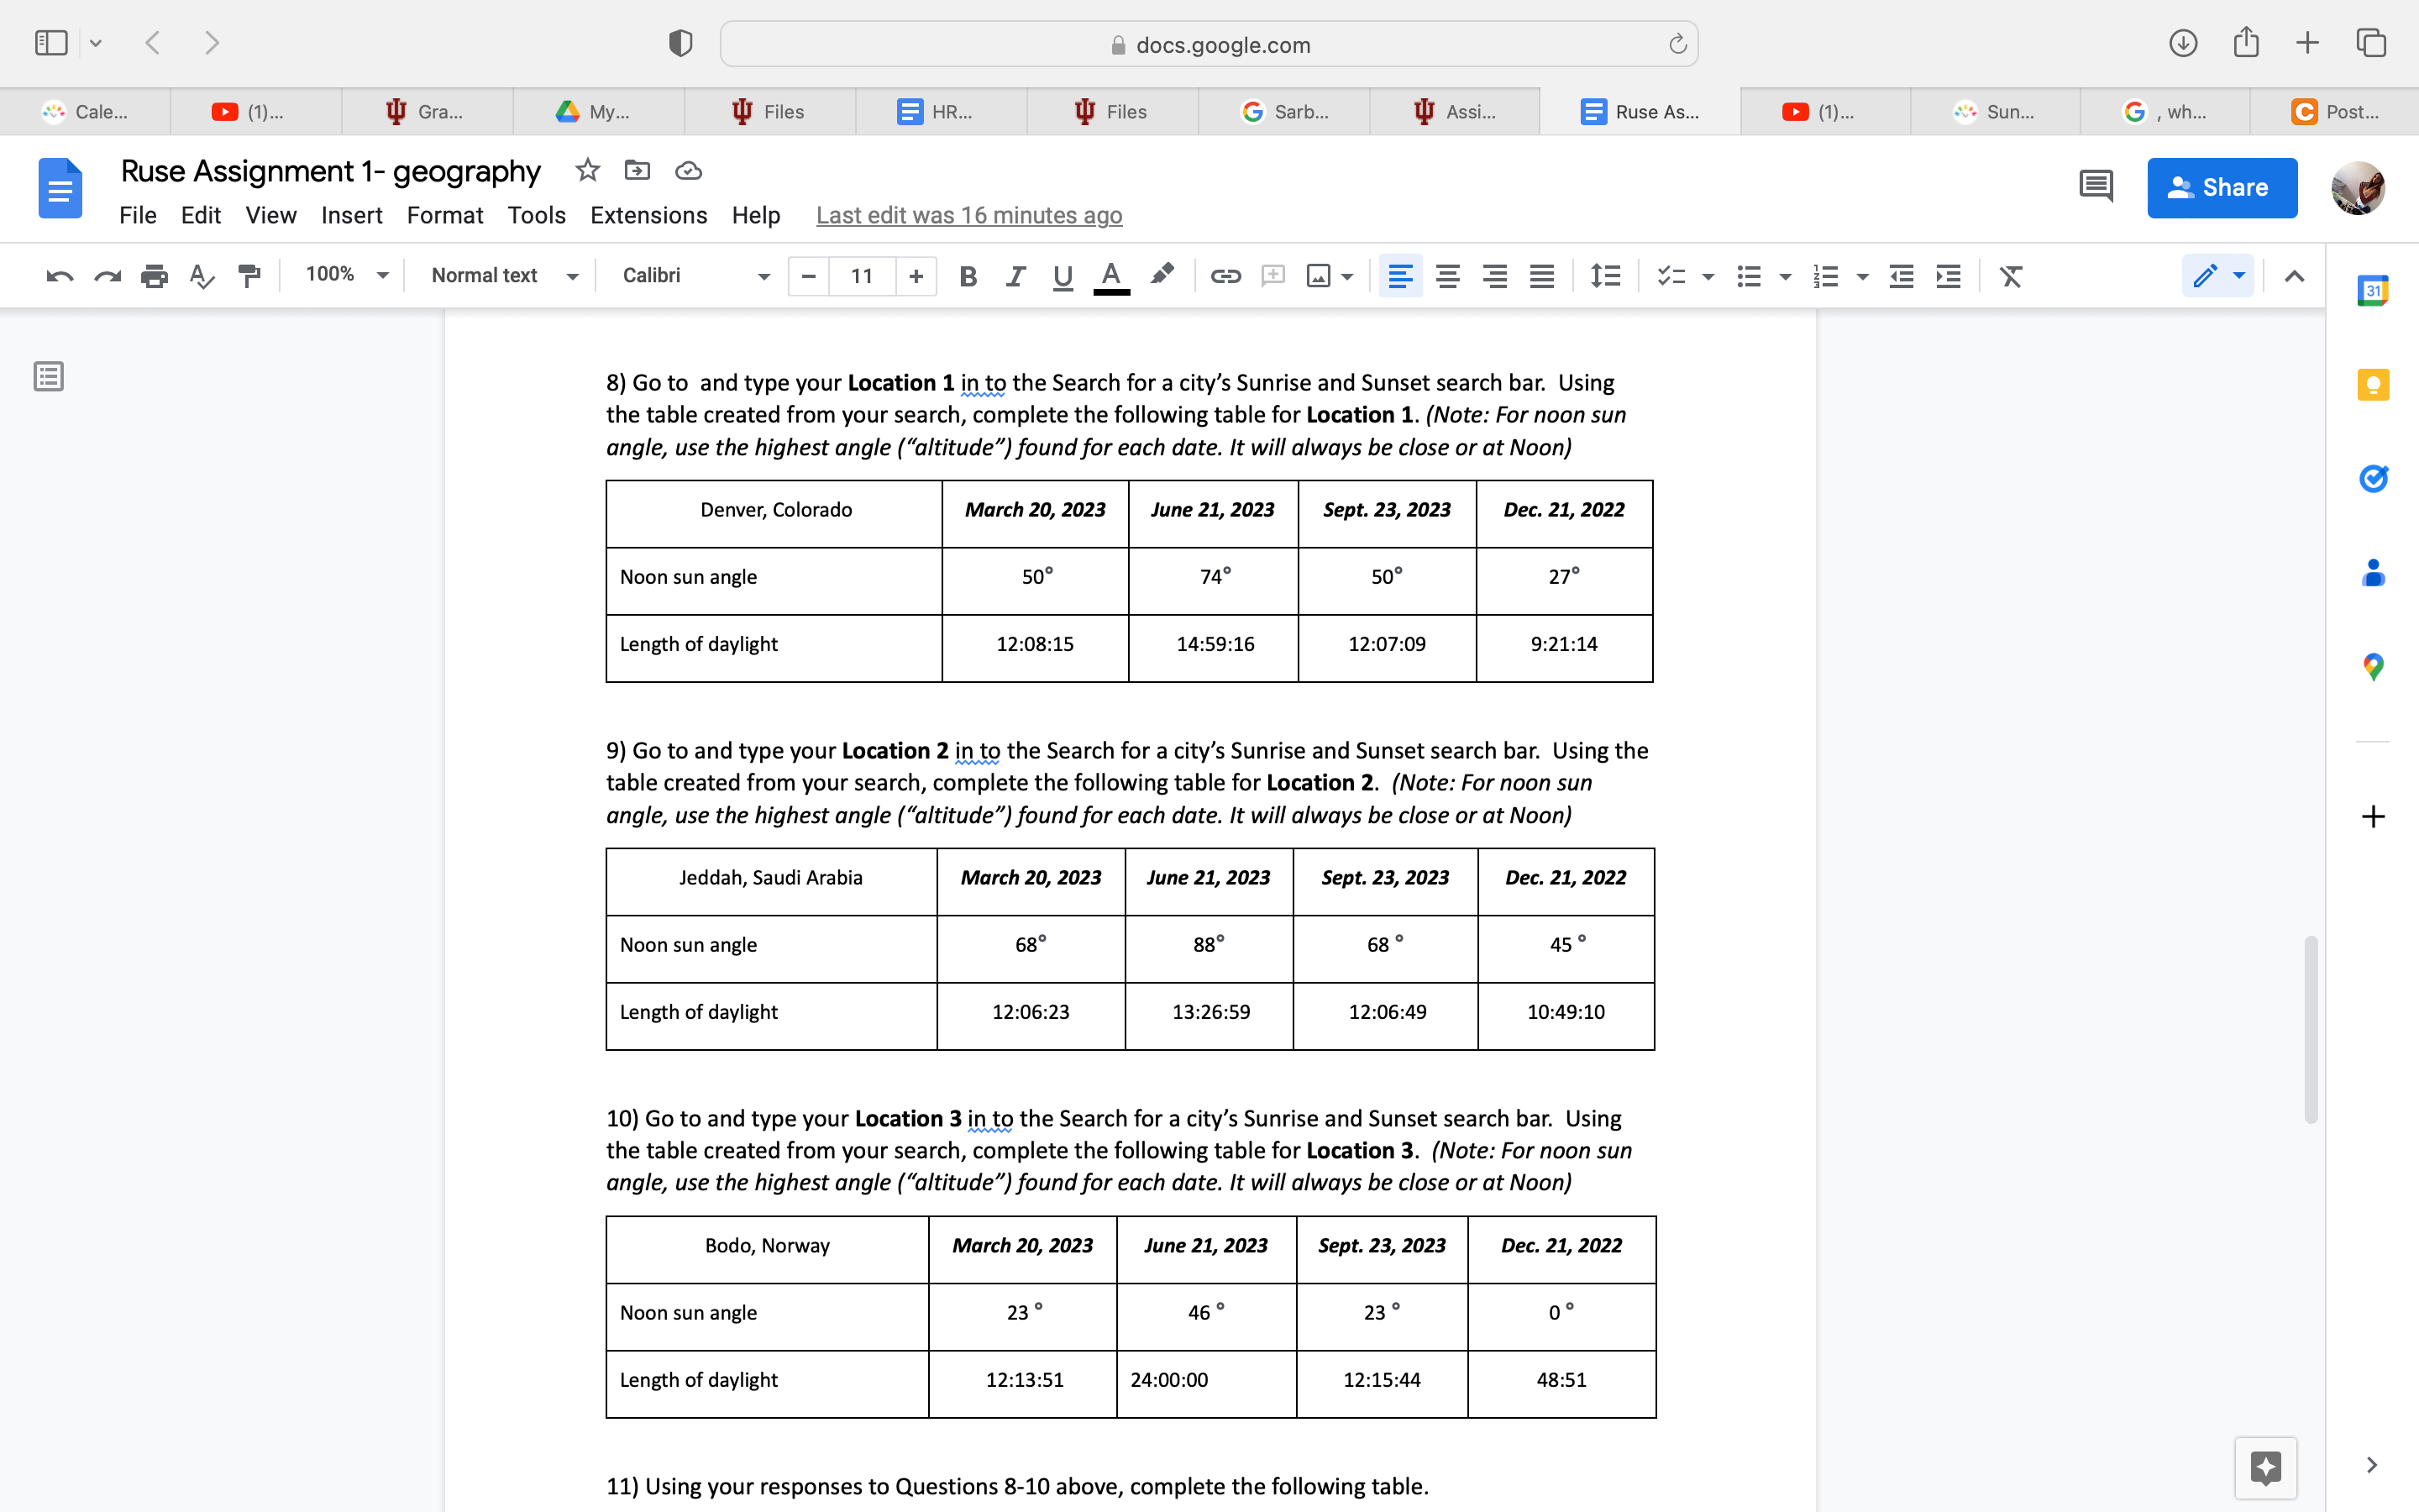
Task: Toggle bold formatting
Action: [967, 276]
